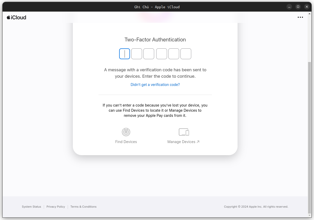Maximize the iCloud window
Image resolution: width=314 pixels, height=220 pixels.
point(298,7)
